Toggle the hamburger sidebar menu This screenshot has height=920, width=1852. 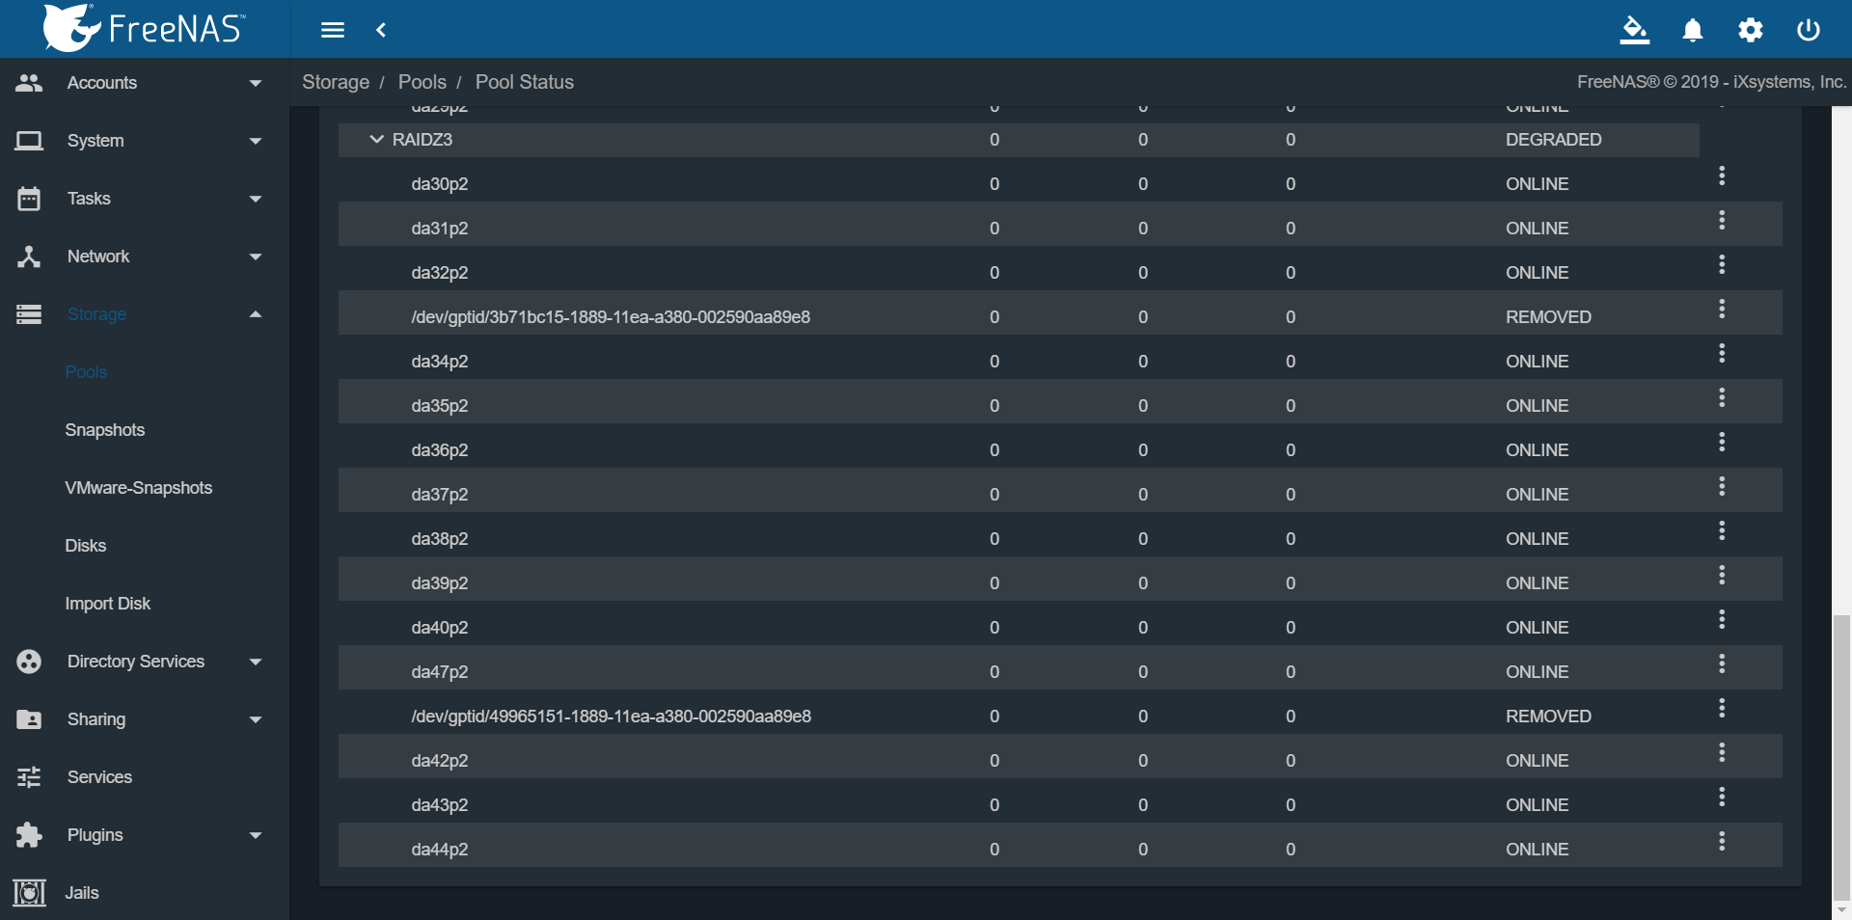click(x=333, y=30)
